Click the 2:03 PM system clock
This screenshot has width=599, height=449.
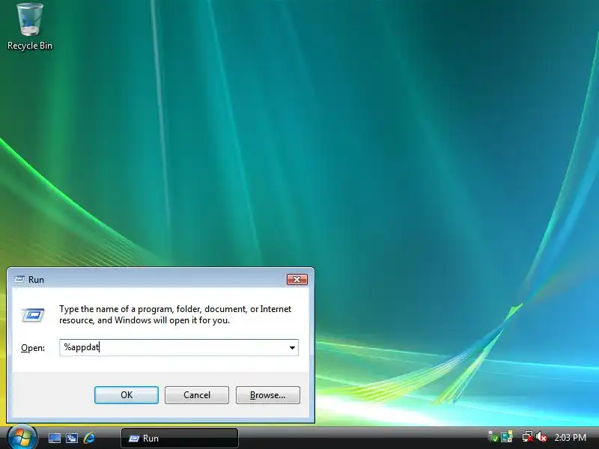click(x=570, y=438)
